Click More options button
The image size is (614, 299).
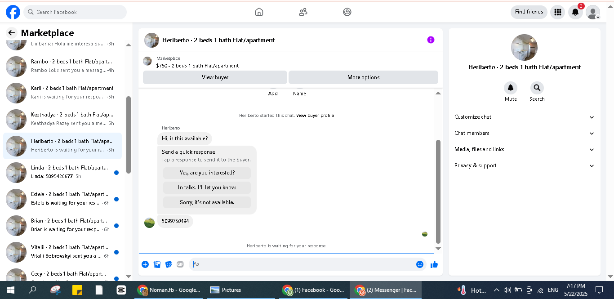(363, 77)
